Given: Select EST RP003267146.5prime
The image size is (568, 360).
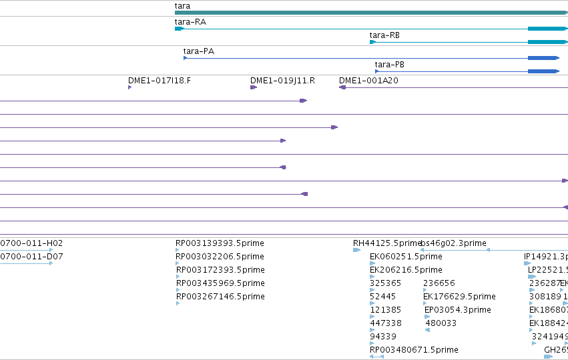Looking at the screenshot, I should point(178,303).
